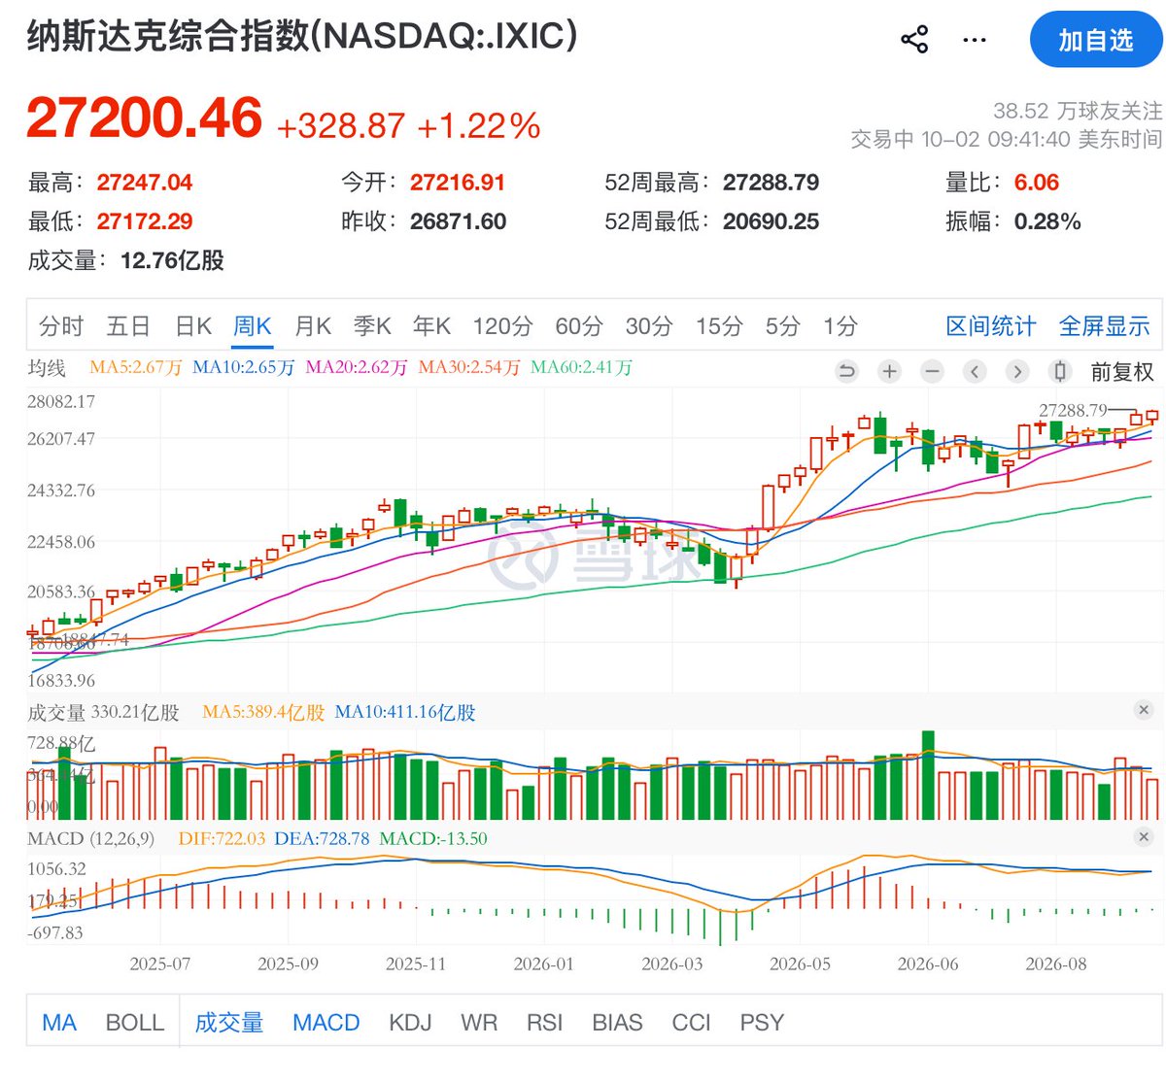
Task: Zoom out chart with minus icon
Action: tap(932, 371)
